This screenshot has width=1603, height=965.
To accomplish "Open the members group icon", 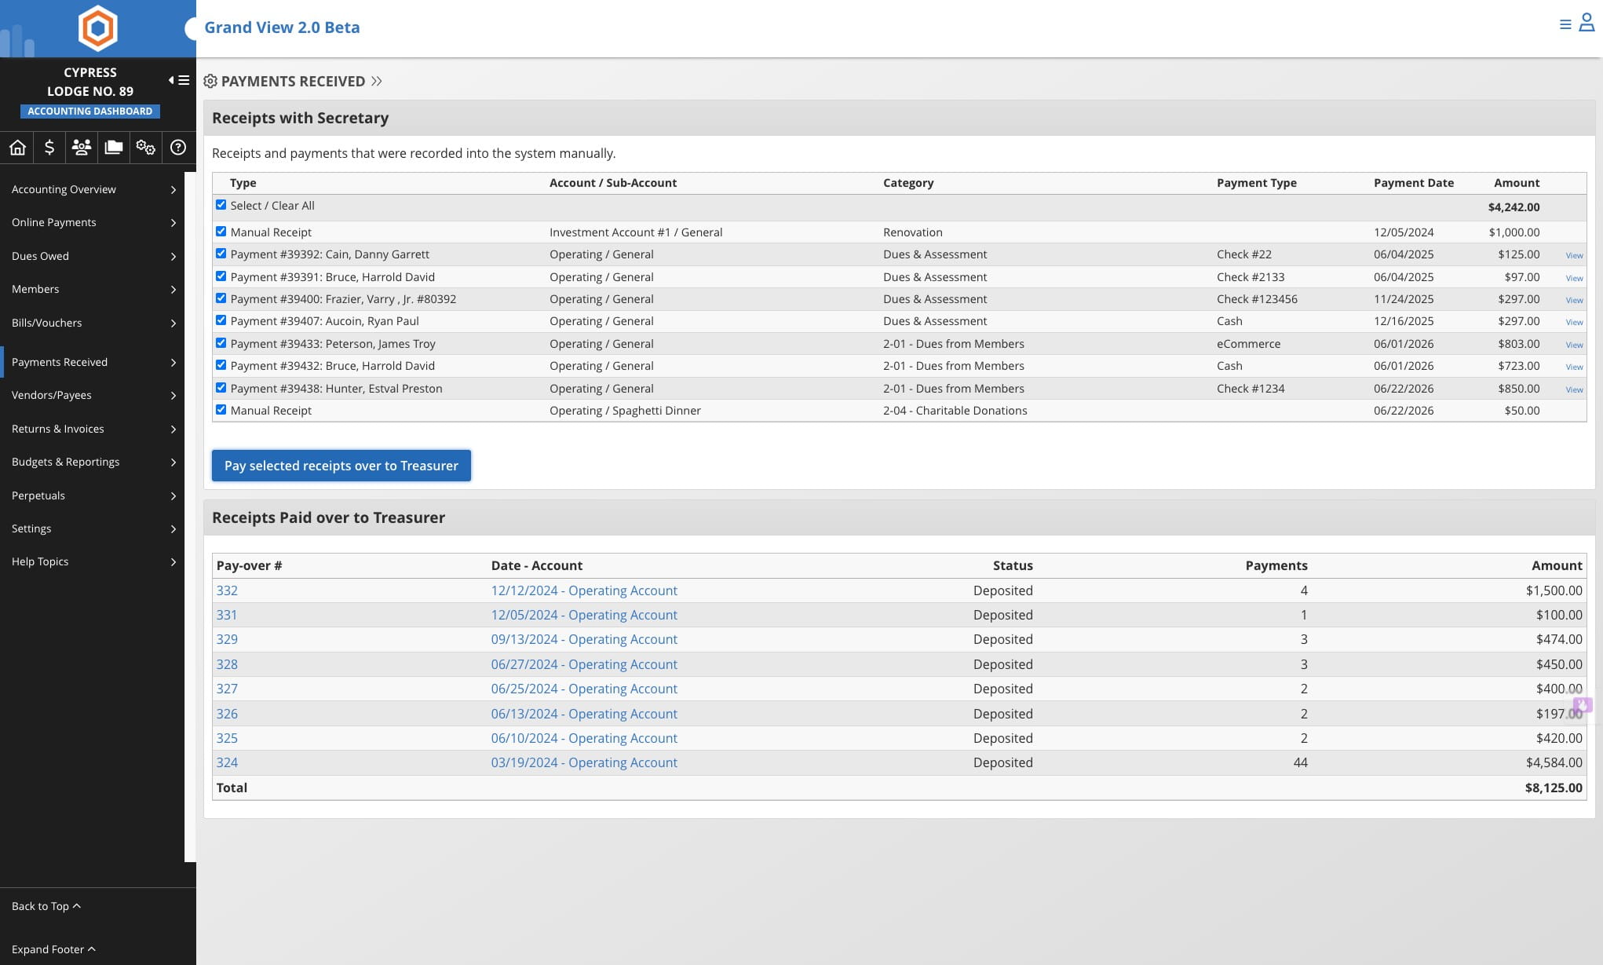I will tap(82, 147).
